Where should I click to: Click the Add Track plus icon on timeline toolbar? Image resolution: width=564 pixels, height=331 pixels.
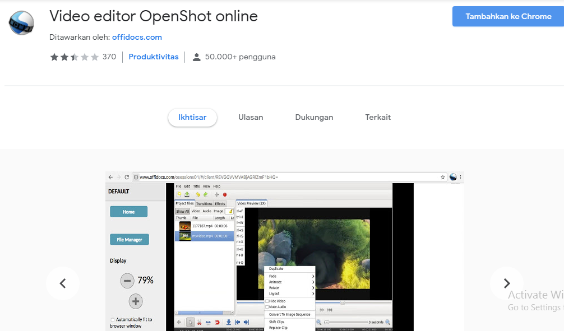(x=179, y=322)
